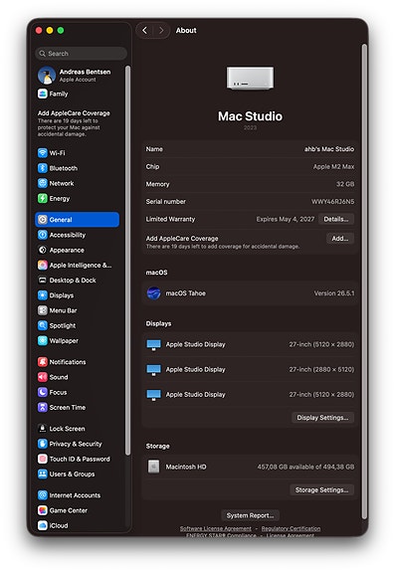Open Internet Accounts icon
Viewport: 395px width, 572px height.
43,495
